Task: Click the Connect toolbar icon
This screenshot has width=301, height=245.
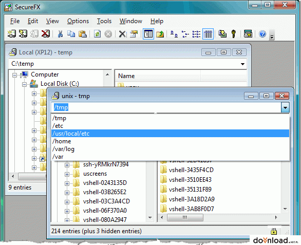Action: pos(11,34)
